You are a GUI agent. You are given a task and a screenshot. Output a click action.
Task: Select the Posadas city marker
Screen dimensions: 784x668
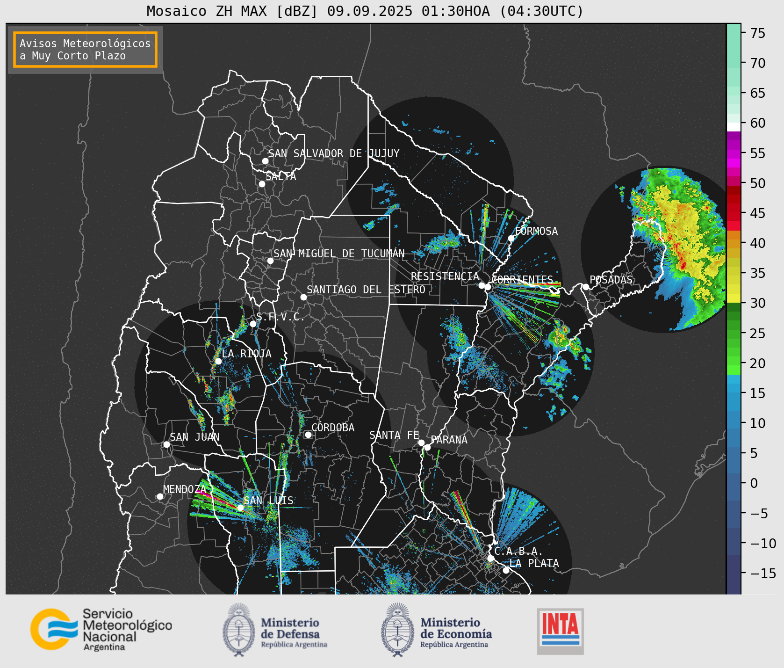[586, 287]
